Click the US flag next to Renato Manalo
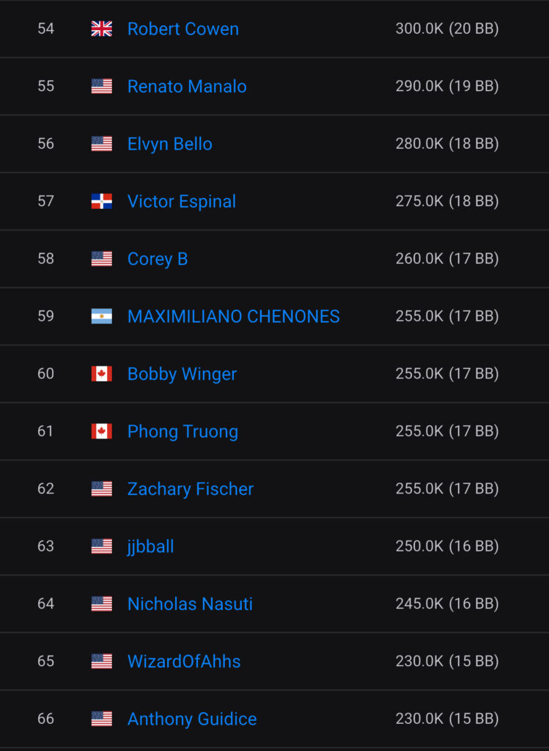Screen dimensions: 549x751 101,87
